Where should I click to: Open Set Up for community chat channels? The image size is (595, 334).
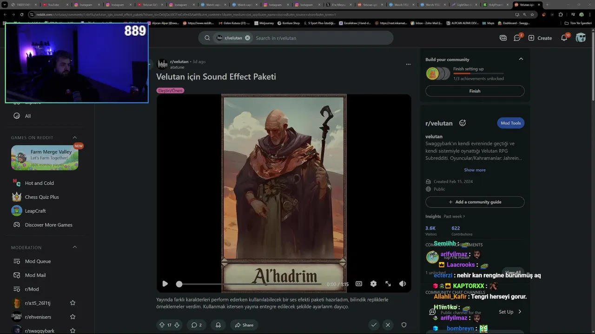tap(510, 312)
